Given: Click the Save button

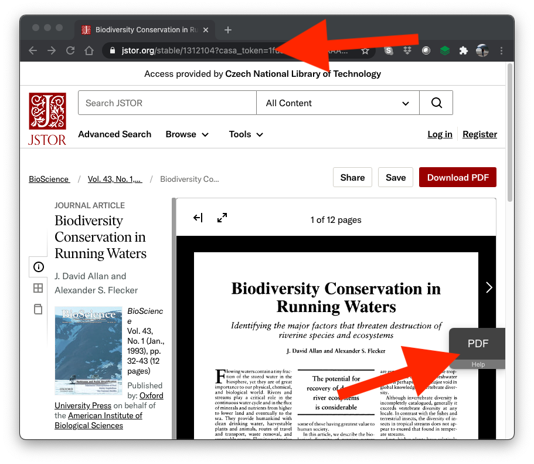Looking at the screenshot, I should [x=396, y=177].
